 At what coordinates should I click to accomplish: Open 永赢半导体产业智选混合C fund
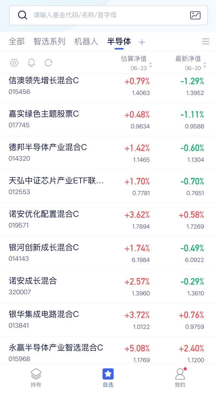[108, 351]
